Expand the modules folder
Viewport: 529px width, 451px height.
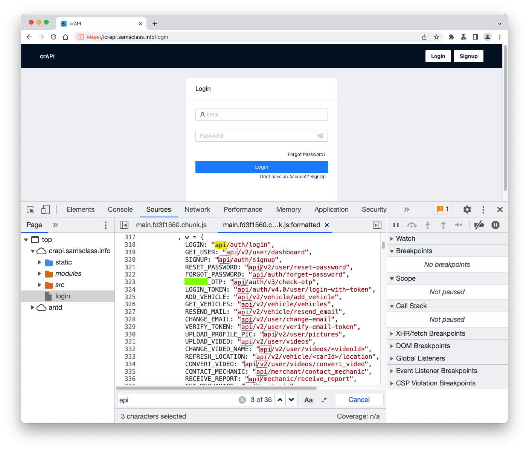pyautogui.click(x=40, y=274)
